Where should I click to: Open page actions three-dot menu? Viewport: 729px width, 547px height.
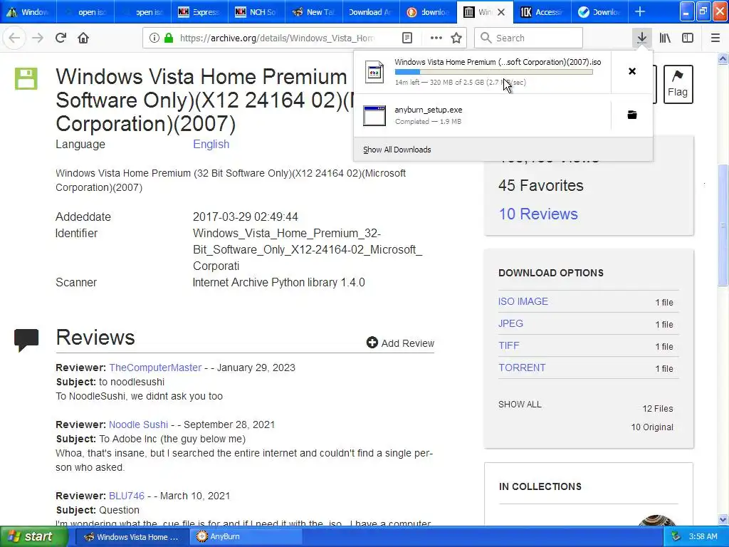[x=436, y=38]
